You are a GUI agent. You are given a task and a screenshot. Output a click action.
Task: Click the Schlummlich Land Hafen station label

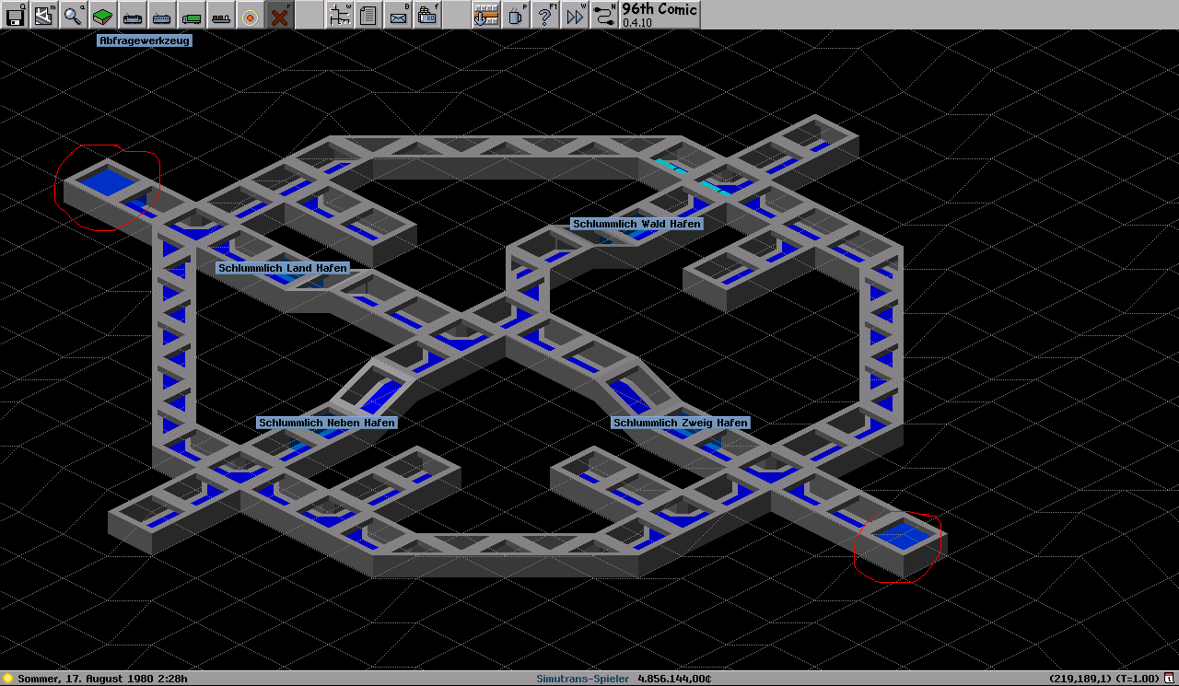pos(283,268)
